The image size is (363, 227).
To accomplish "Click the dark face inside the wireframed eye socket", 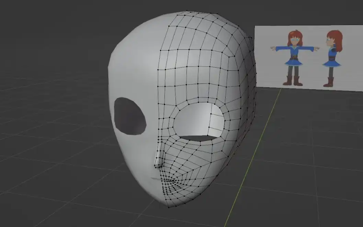I will (199, 138).
